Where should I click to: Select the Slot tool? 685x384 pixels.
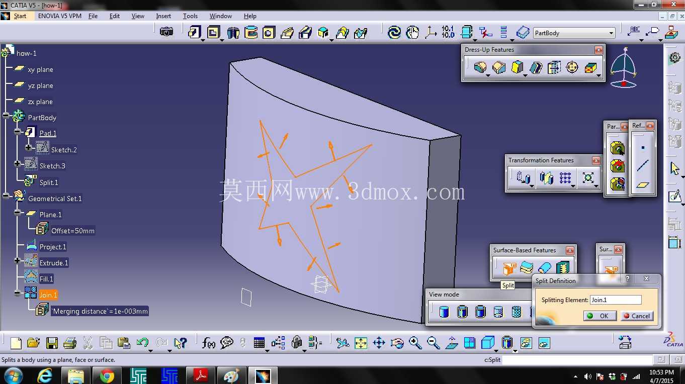[305, 33]
